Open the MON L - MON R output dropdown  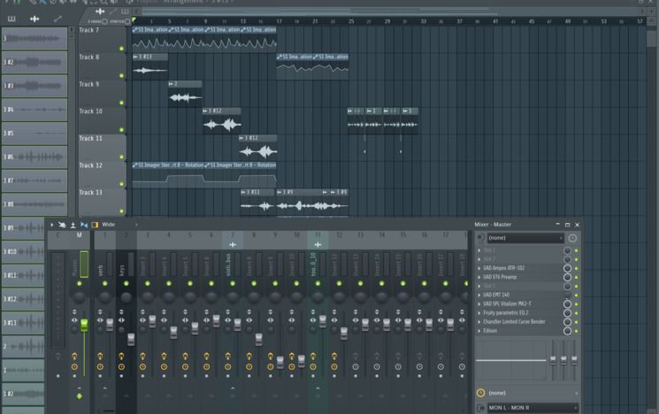[x=533, y=407]
